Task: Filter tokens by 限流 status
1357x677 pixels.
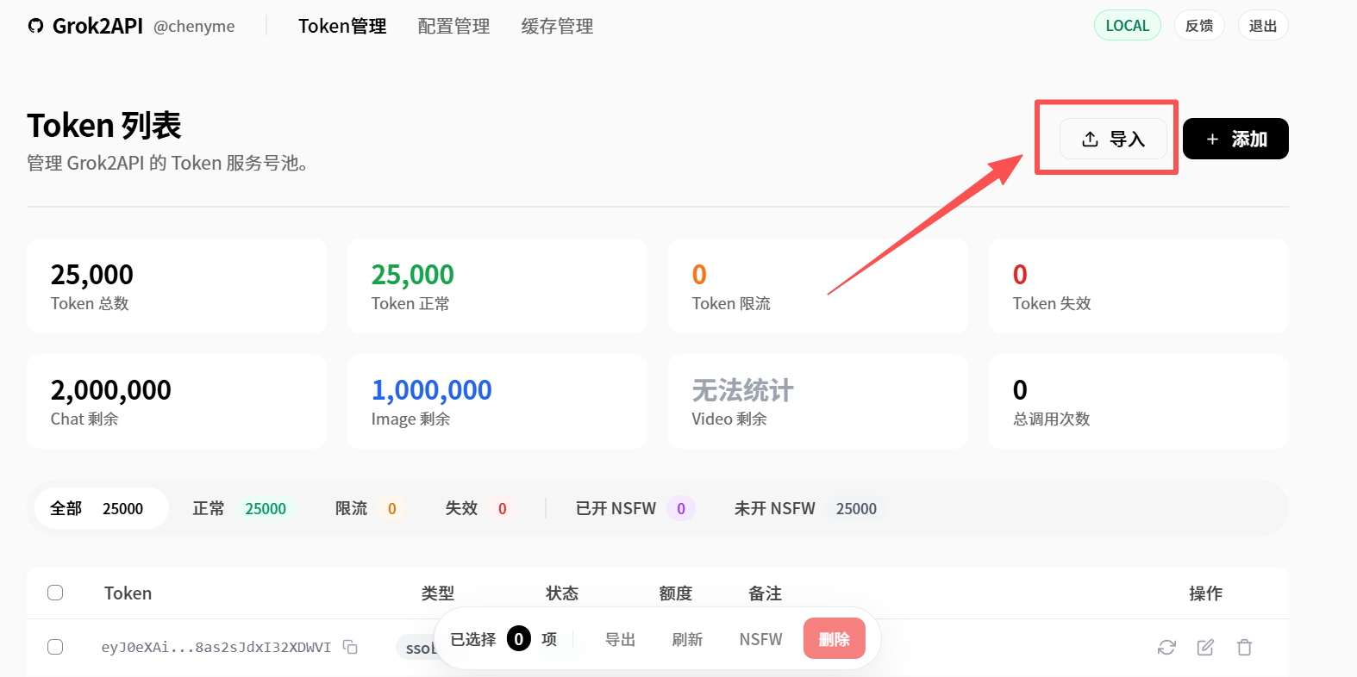Action: tap(366, 508)
